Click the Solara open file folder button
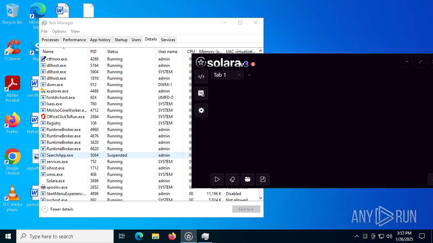The height and width of the screenshot is (243, 433). click(x=248, y=179)
